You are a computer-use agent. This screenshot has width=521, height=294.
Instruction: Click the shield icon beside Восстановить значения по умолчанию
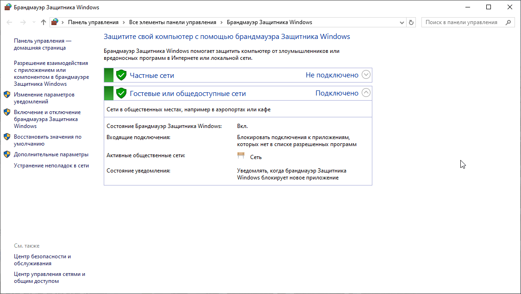point(6,136)
